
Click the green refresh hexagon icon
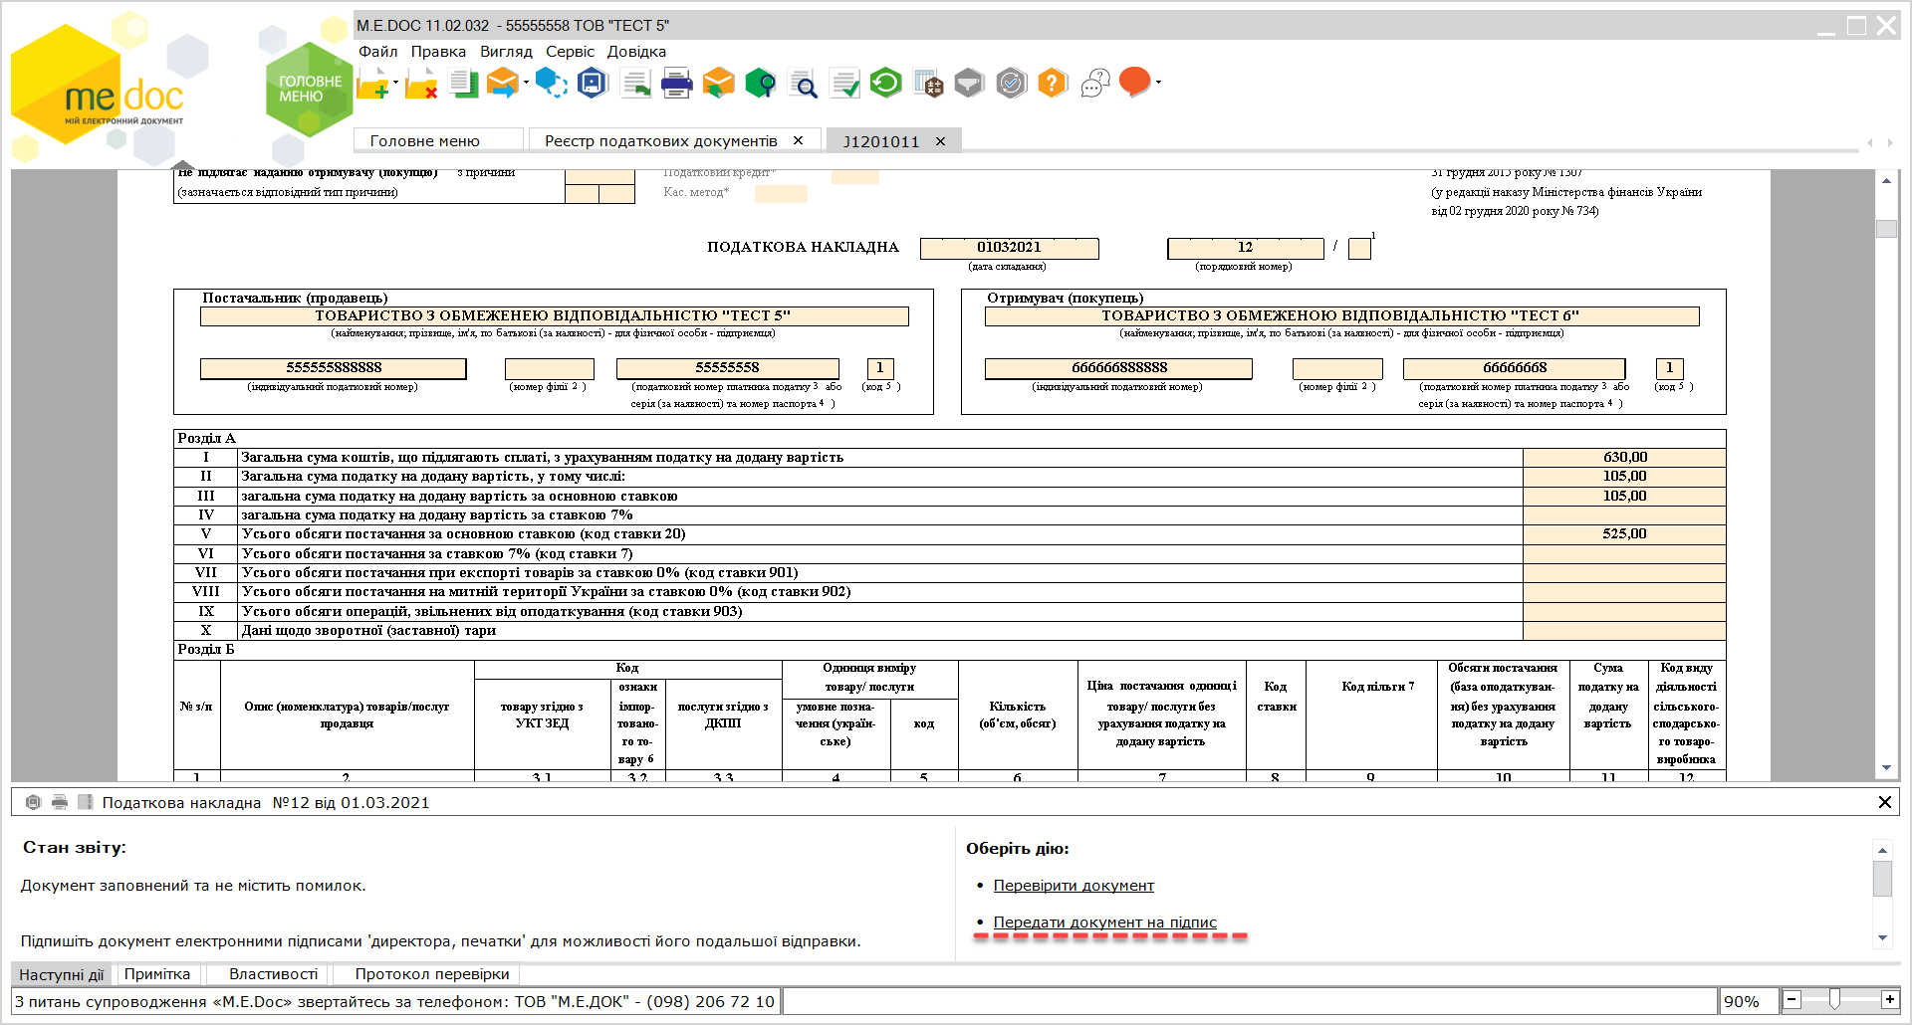885,83
